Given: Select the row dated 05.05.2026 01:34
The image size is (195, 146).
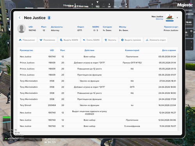Looking at the screenshot, I should 97,56.
